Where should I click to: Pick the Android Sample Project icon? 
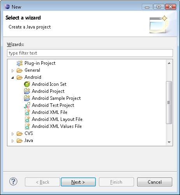[x=27, y=98]
